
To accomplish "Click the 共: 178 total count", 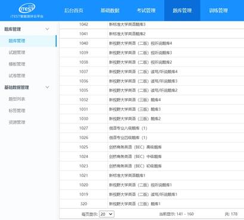I will pyautogui.click(x=231, y=214).
